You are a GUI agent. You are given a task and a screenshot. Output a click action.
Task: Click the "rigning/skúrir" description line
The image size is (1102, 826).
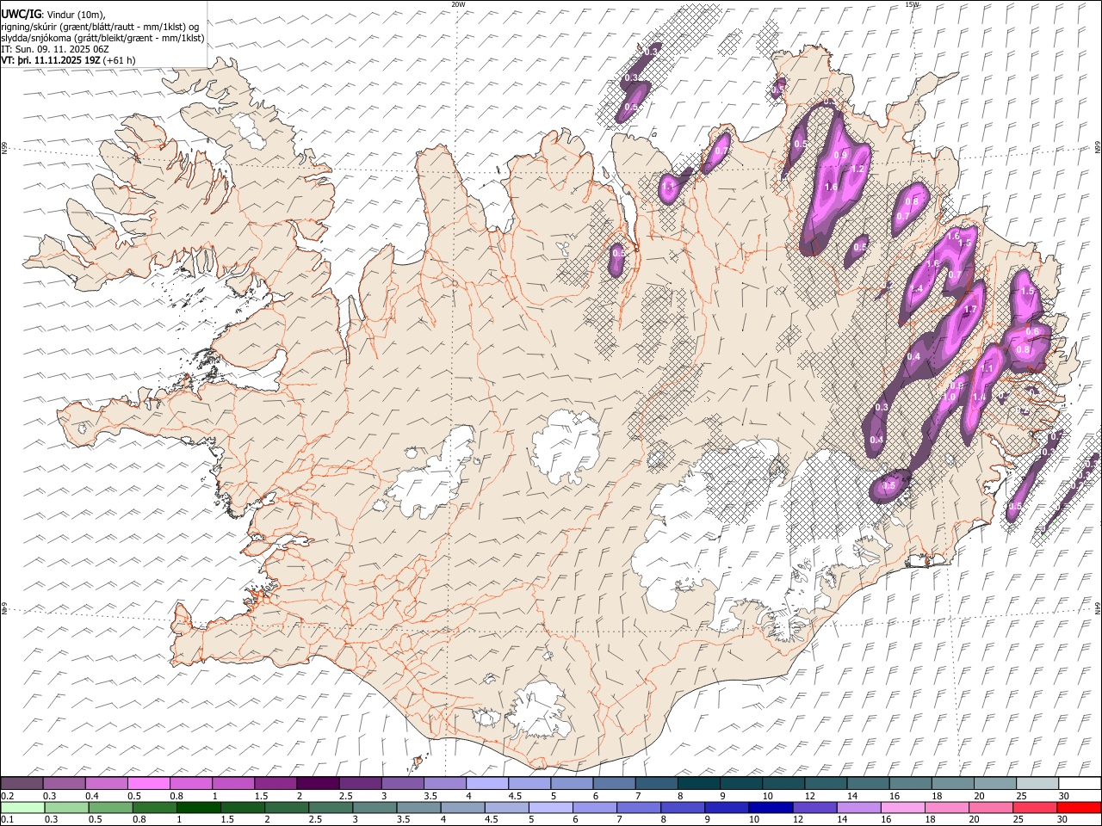[x=101, y=27]
